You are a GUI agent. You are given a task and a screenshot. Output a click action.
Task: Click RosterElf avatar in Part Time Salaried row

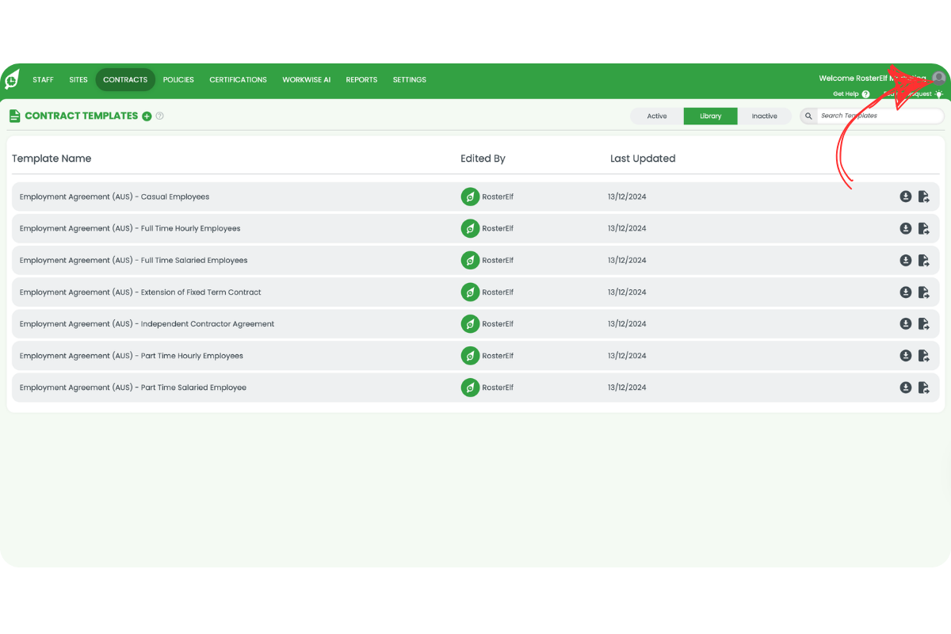point(470,388)
